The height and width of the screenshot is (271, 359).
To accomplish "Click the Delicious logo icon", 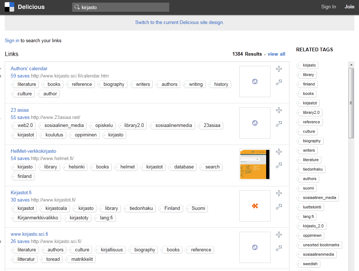I will tap(9, 7).
